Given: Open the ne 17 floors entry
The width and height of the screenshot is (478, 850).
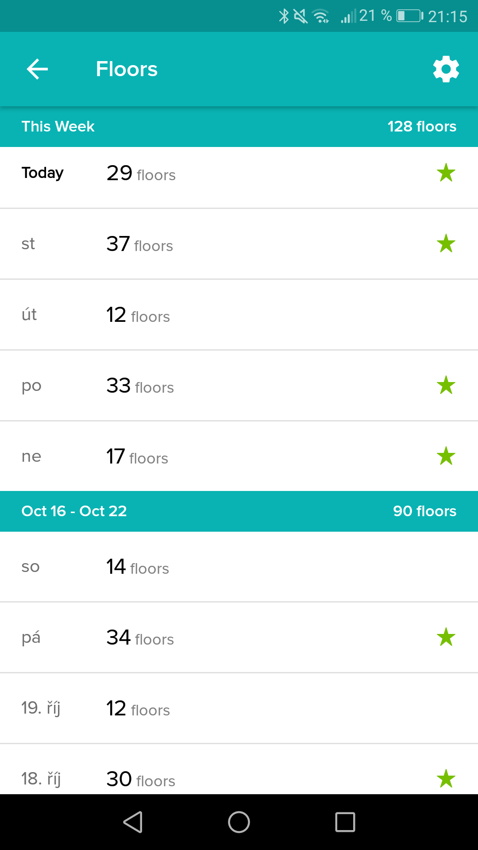Looking at the screenshot, I should tap(239, 456).
